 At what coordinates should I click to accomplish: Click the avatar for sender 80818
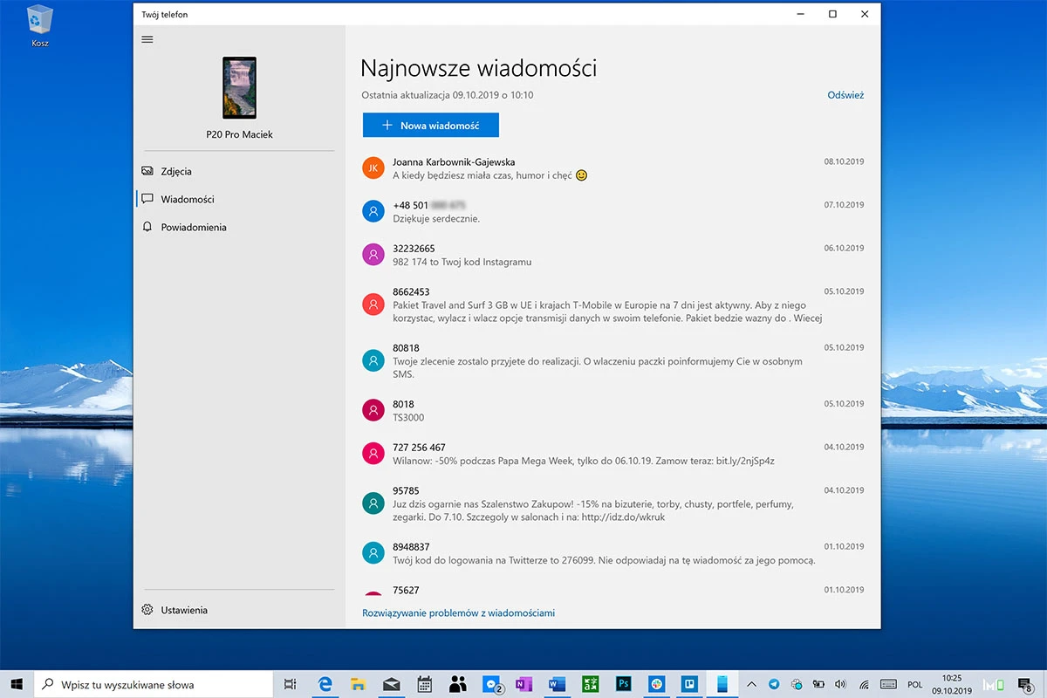(373, 360)
